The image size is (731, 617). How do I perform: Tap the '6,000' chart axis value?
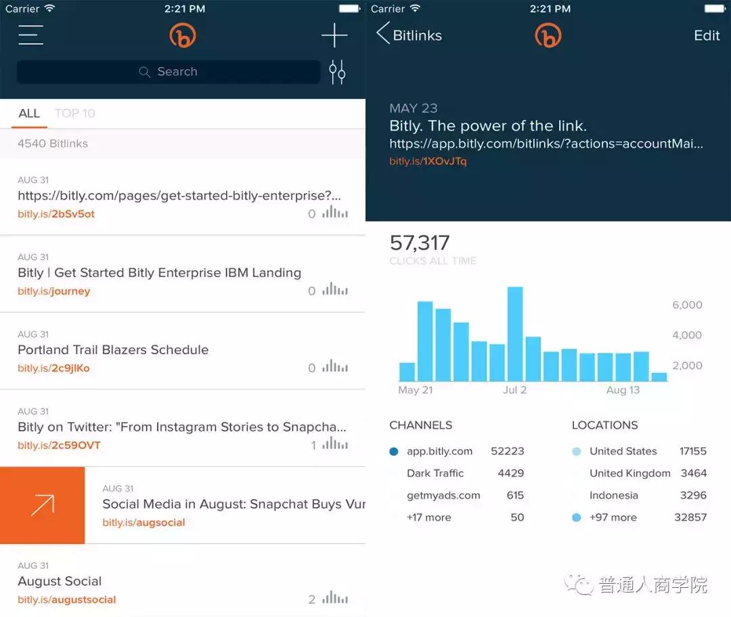[x=687, y=305]
